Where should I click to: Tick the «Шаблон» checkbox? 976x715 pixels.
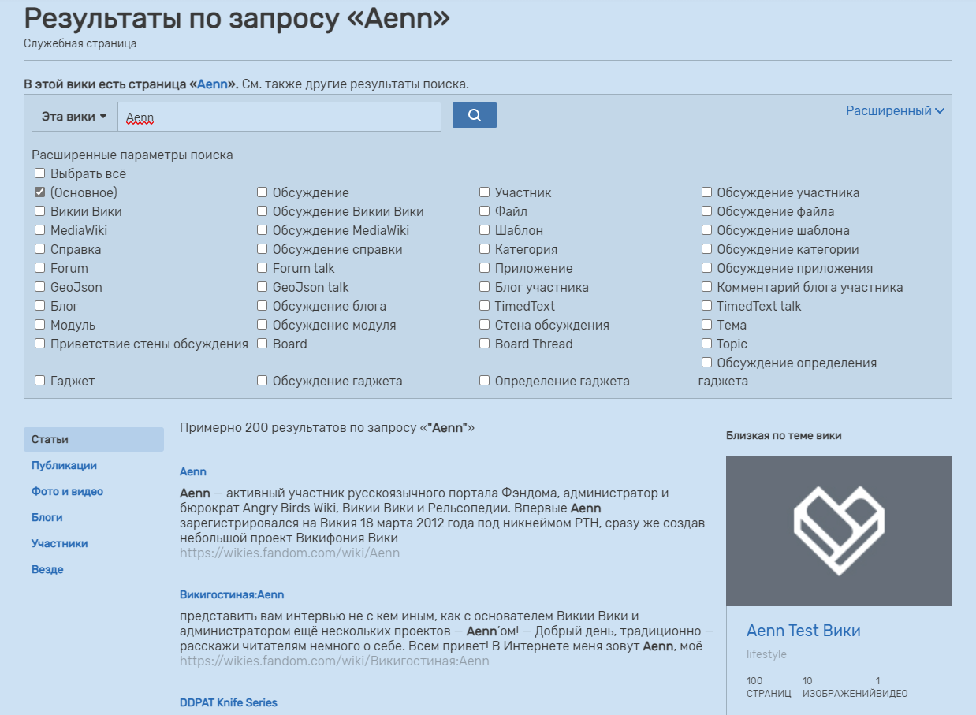click(484, 230)
